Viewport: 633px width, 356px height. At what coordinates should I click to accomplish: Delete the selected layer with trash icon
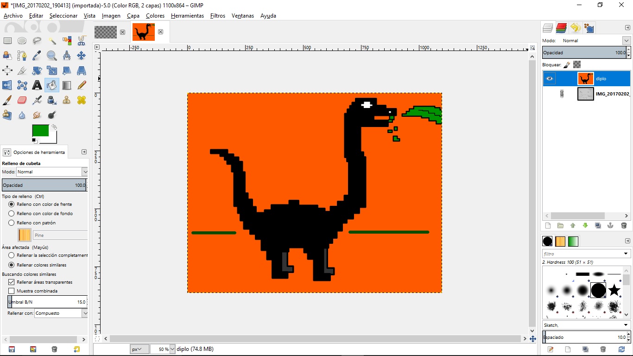[x=624, y=226]
